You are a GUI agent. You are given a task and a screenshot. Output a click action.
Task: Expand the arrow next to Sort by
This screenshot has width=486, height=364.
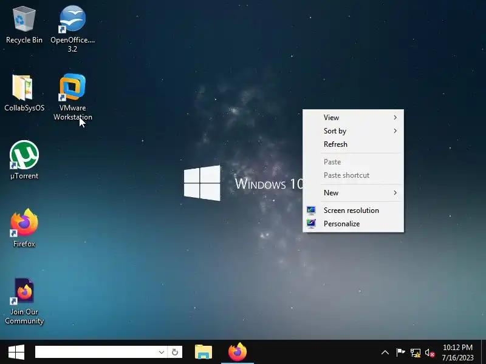(x=395, y=131)
